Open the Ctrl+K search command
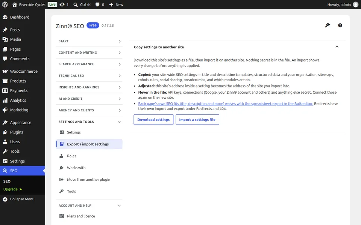Viewport: 361px width, 225px height. (82, 4)
